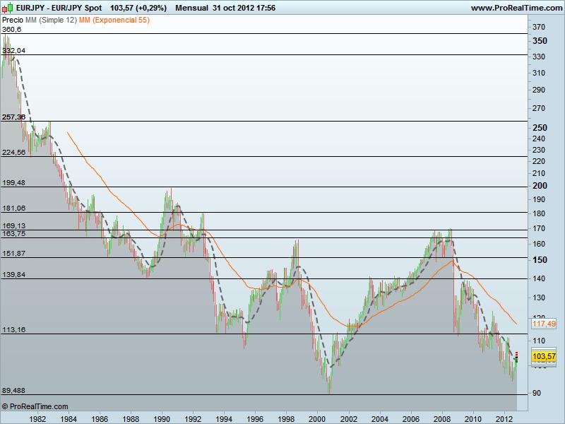Click the candlestick chart icon in the title bar
Viewport: 565px width, 424px height.
[6, 6]
